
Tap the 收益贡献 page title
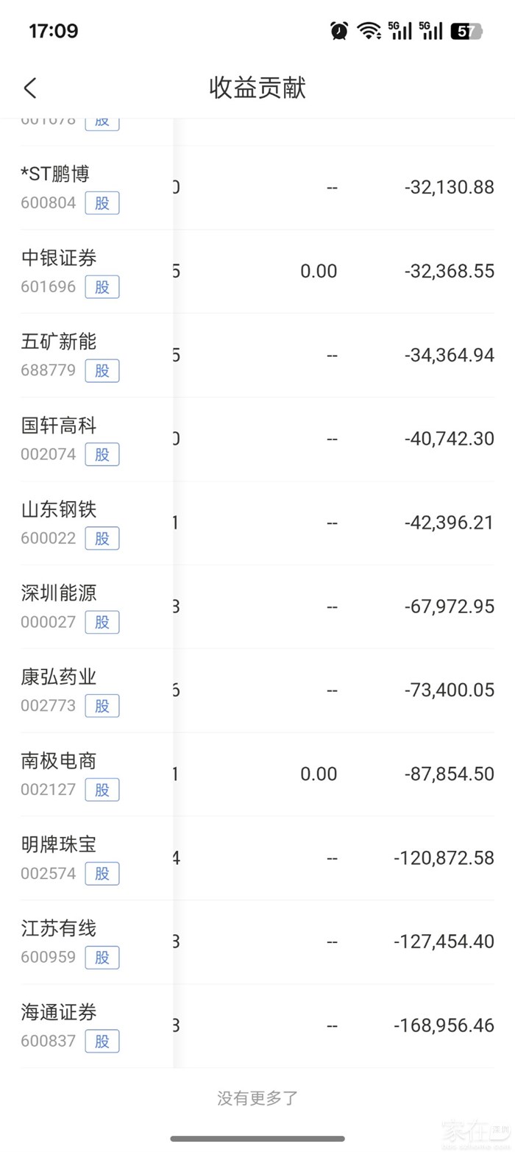(257, 88)
